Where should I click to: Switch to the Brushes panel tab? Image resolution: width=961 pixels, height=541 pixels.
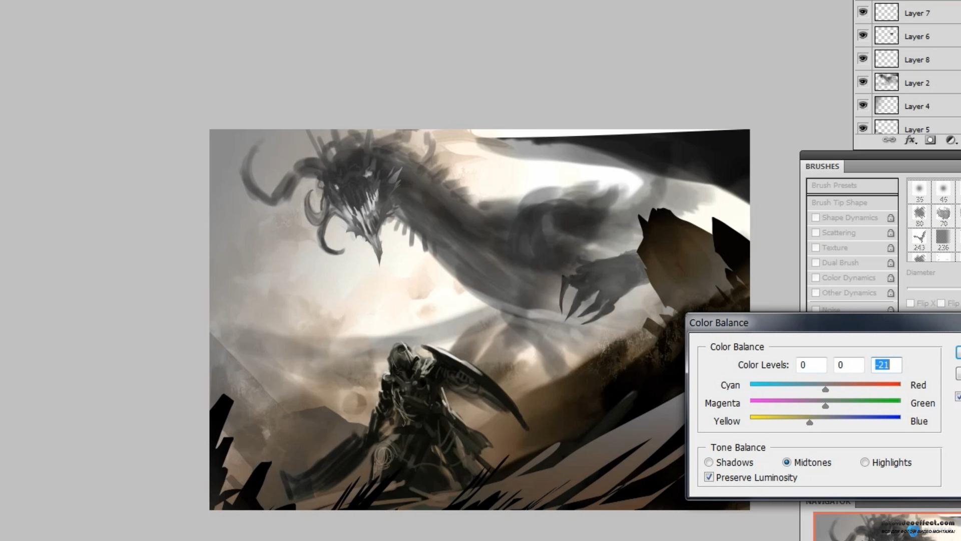(822, 166)
